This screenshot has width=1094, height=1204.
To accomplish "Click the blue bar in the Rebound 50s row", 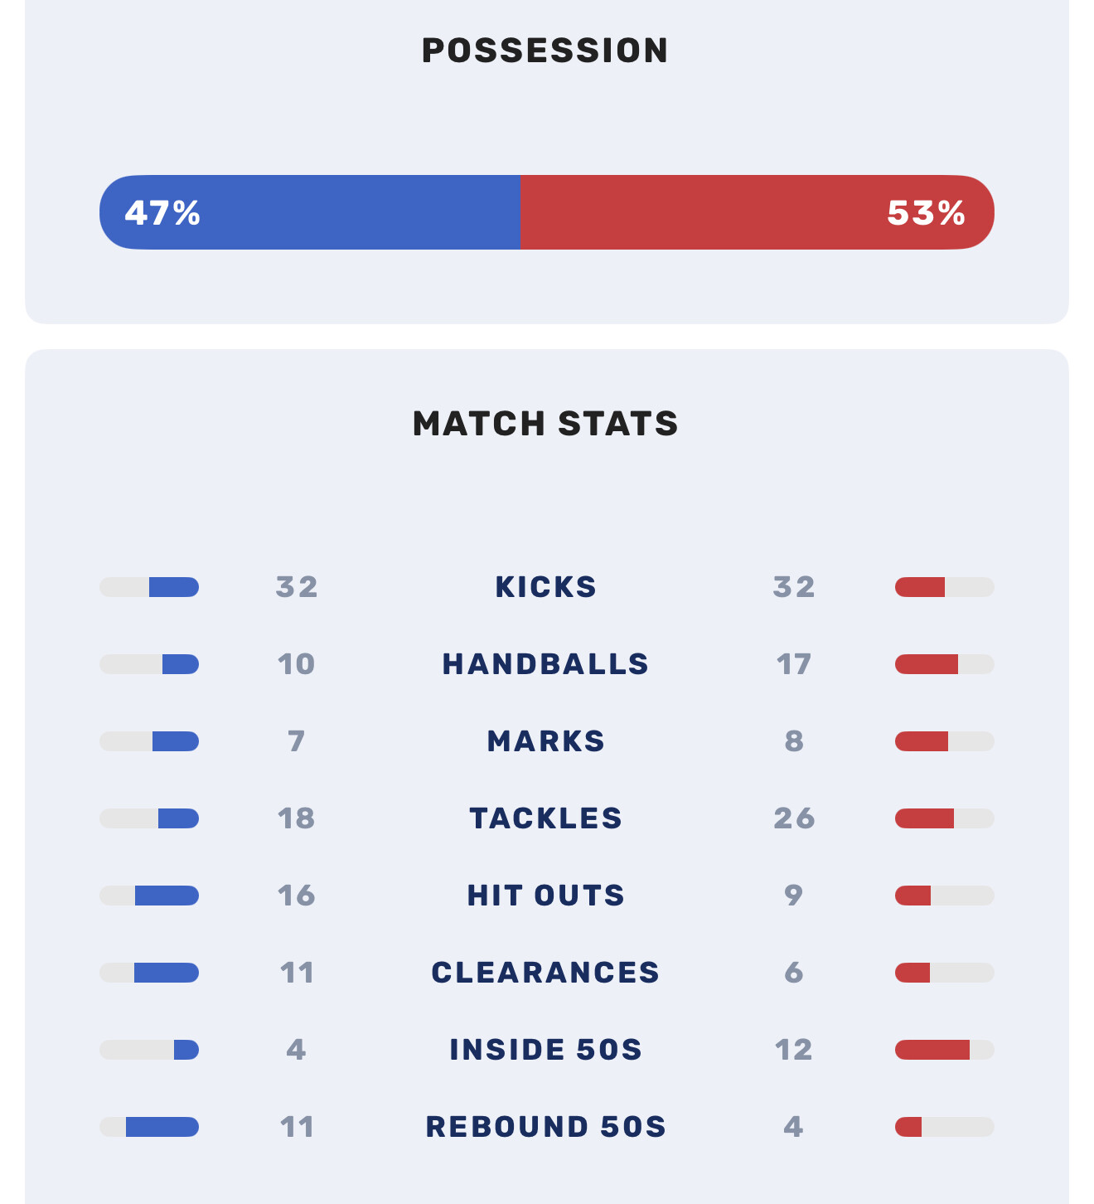I will tap(162, 1127).
